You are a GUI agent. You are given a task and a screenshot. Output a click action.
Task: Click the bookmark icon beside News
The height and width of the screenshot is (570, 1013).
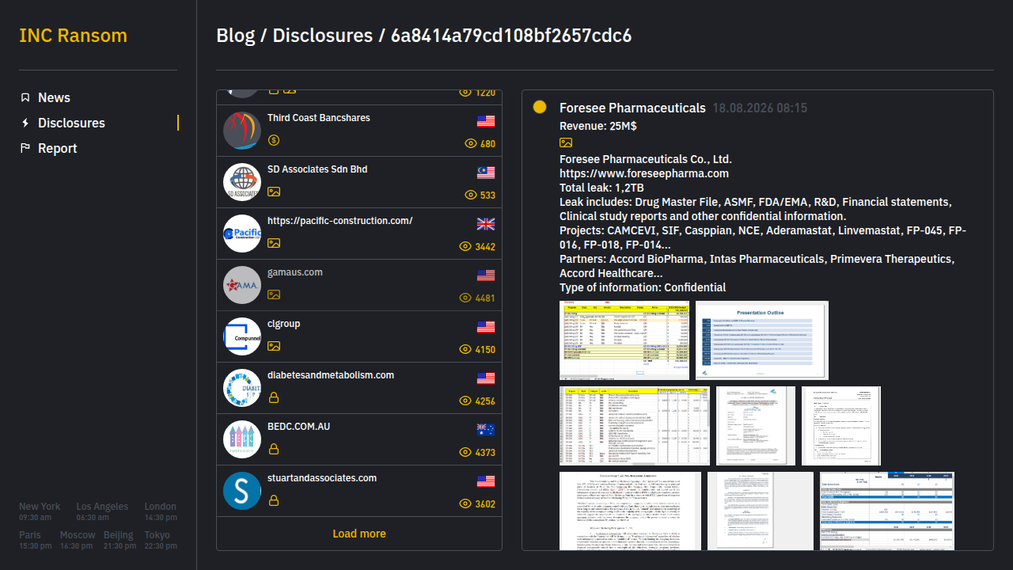click(x=25, y=97)
